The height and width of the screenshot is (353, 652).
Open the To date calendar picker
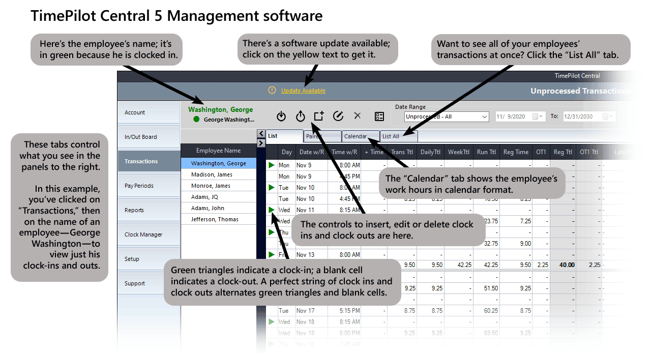607,116
